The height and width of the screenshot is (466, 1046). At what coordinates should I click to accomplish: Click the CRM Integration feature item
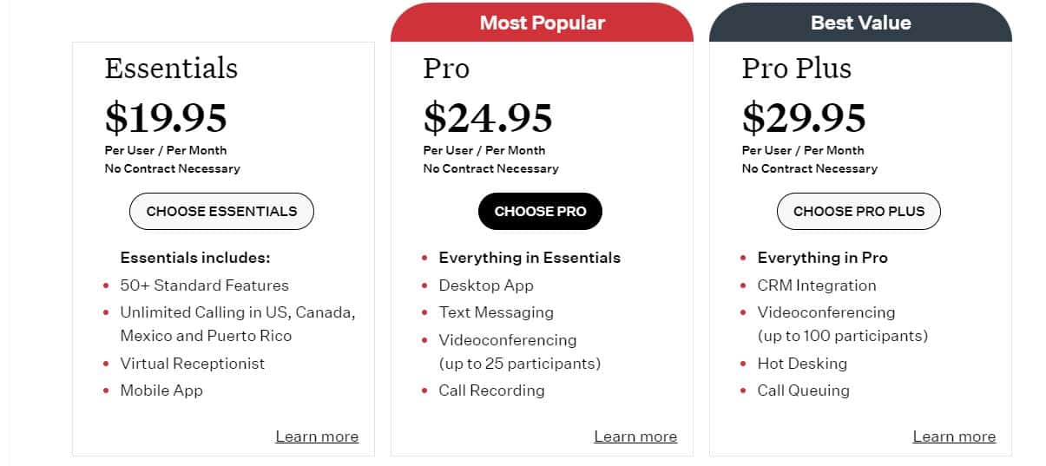817,286
